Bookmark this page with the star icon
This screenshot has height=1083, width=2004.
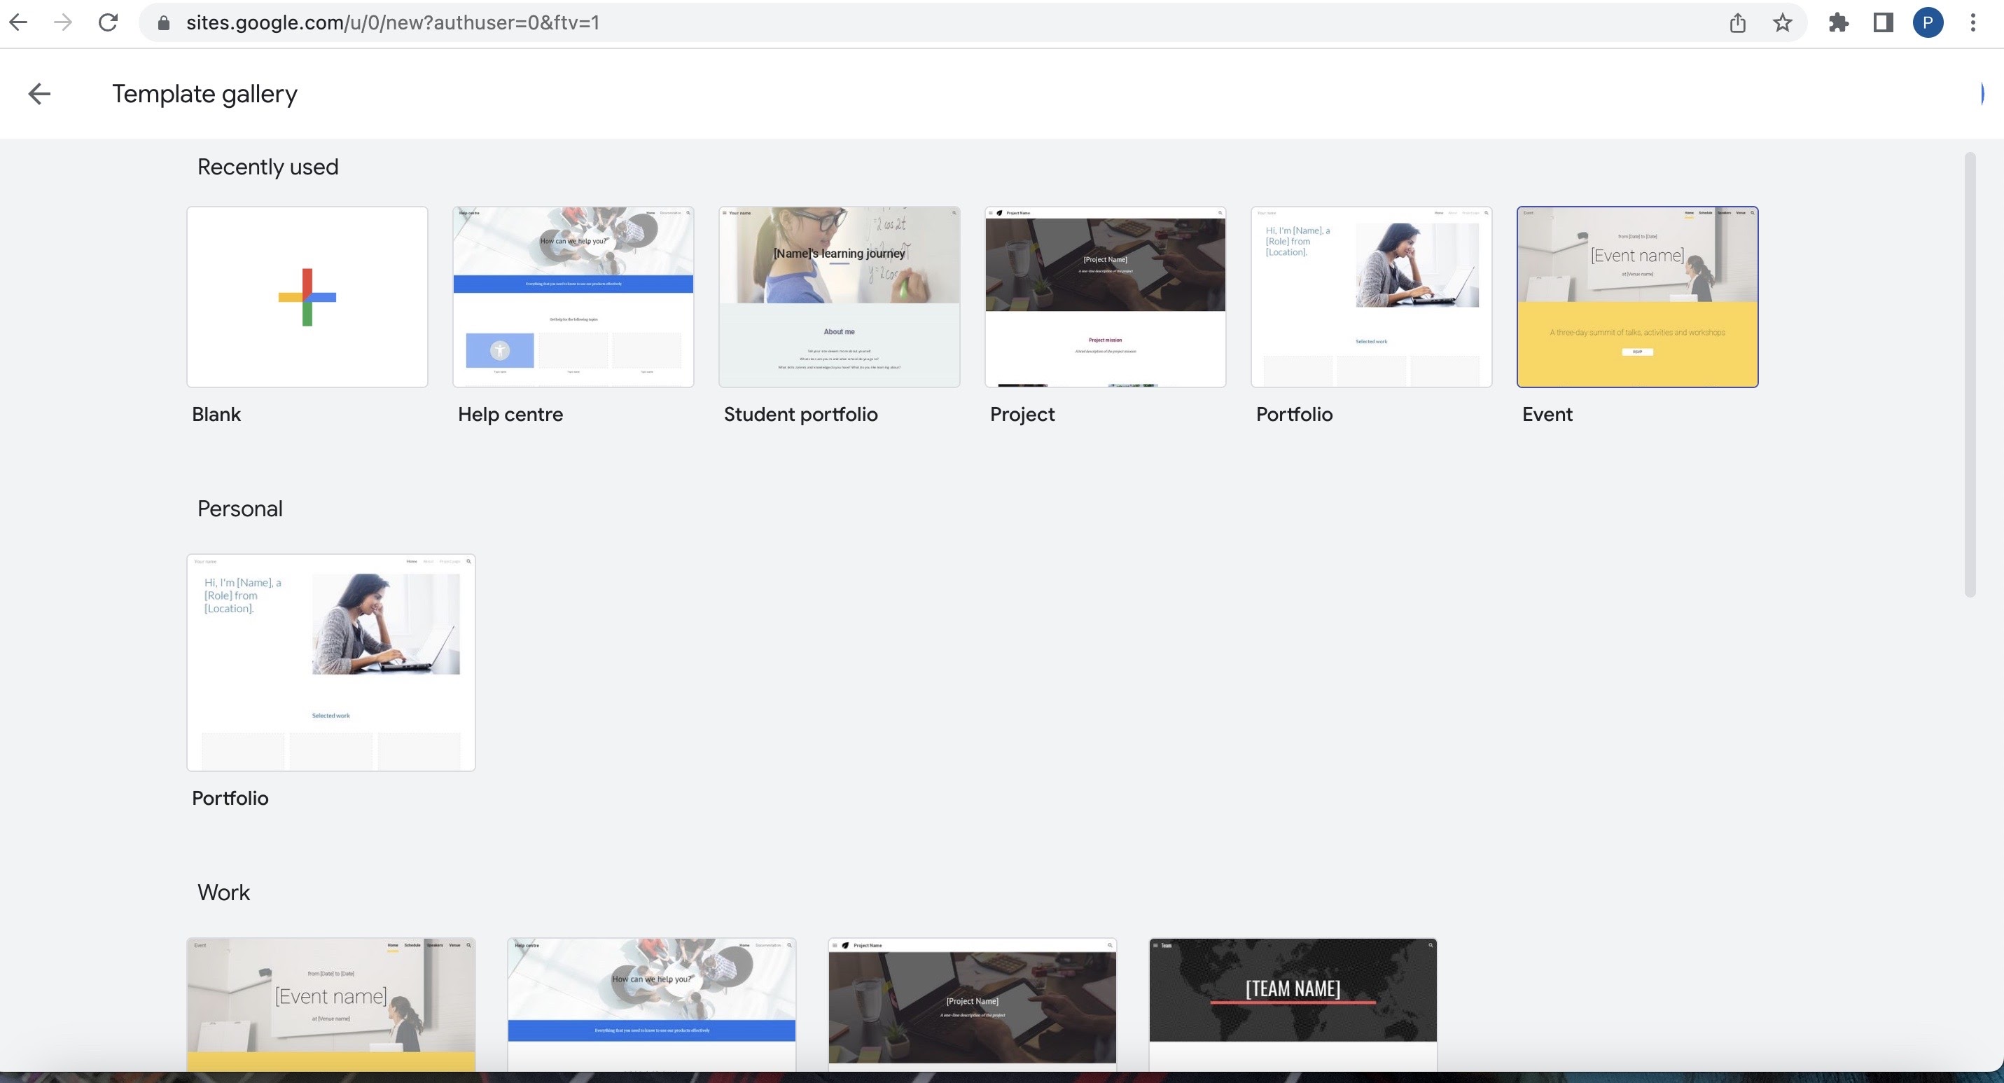[1782, 22]
